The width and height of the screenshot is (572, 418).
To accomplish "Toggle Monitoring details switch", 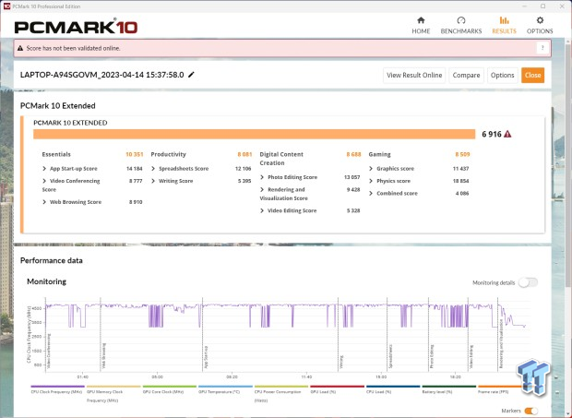I will pos(528,282).
